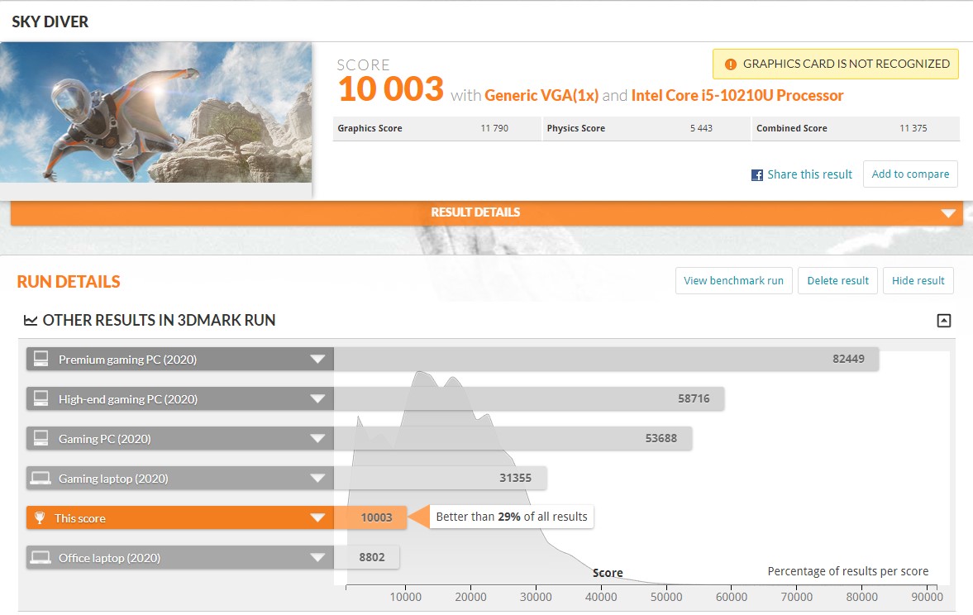Expand the Office laptop (2020) dropdown arrow
The height and width of the screenshot is (615, 973).
(x=317, y=557)
